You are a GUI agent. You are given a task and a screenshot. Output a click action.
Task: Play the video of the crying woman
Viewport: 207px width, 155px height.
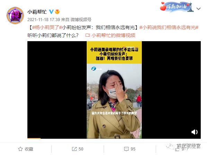[x=114, y=90]
